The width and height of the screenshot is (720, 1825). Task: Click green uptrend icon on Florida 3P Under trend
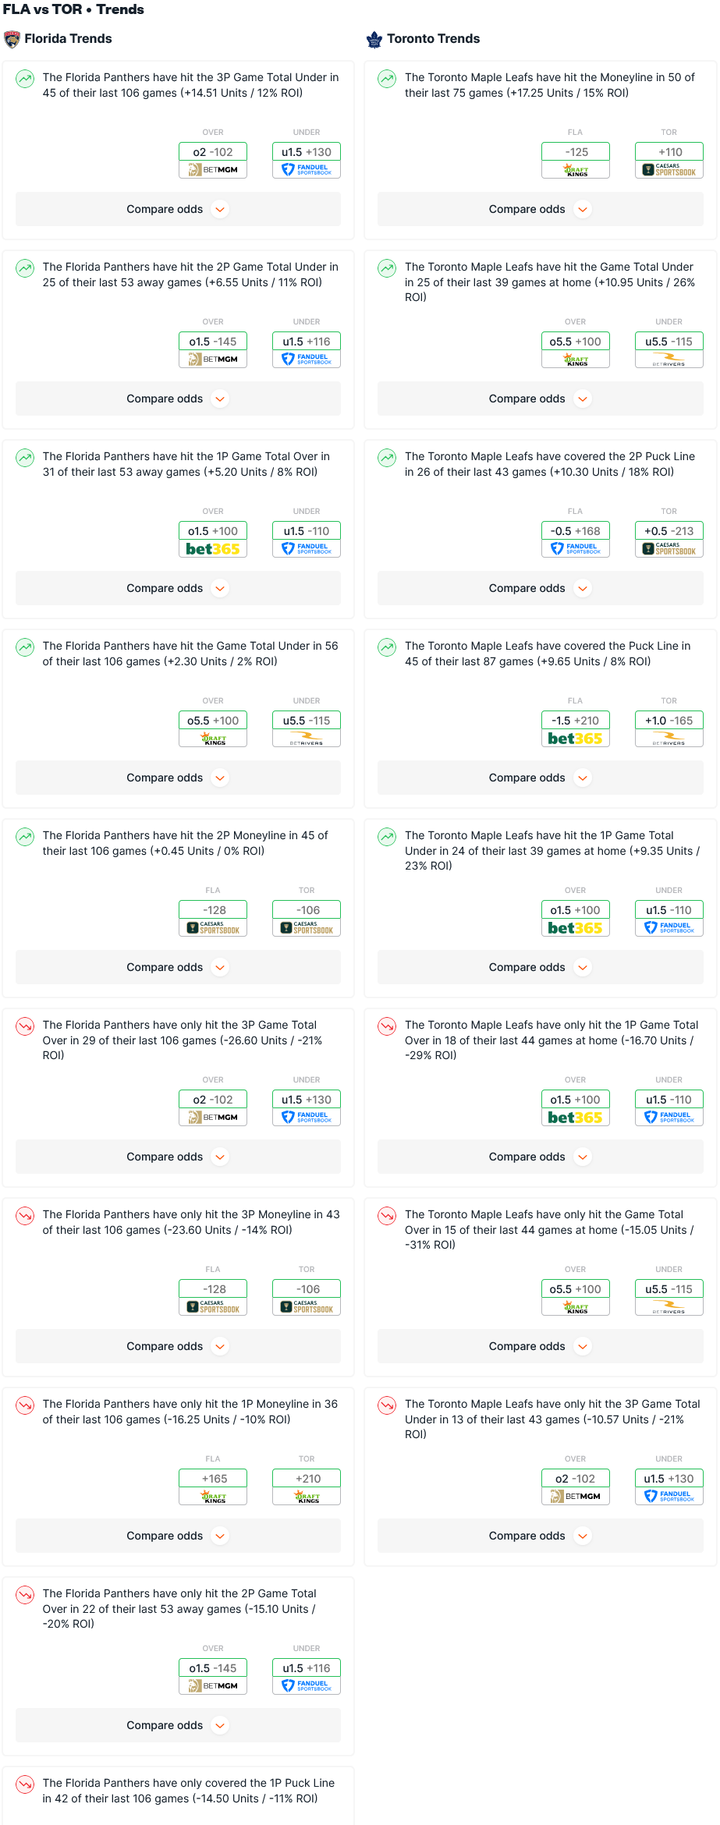[x=25, y=79]
